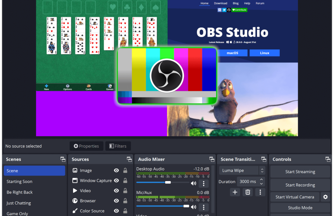Click the Desktop Audio volume slider
Image resolution: width=334 pixels, height=216 pixels.
162,183
